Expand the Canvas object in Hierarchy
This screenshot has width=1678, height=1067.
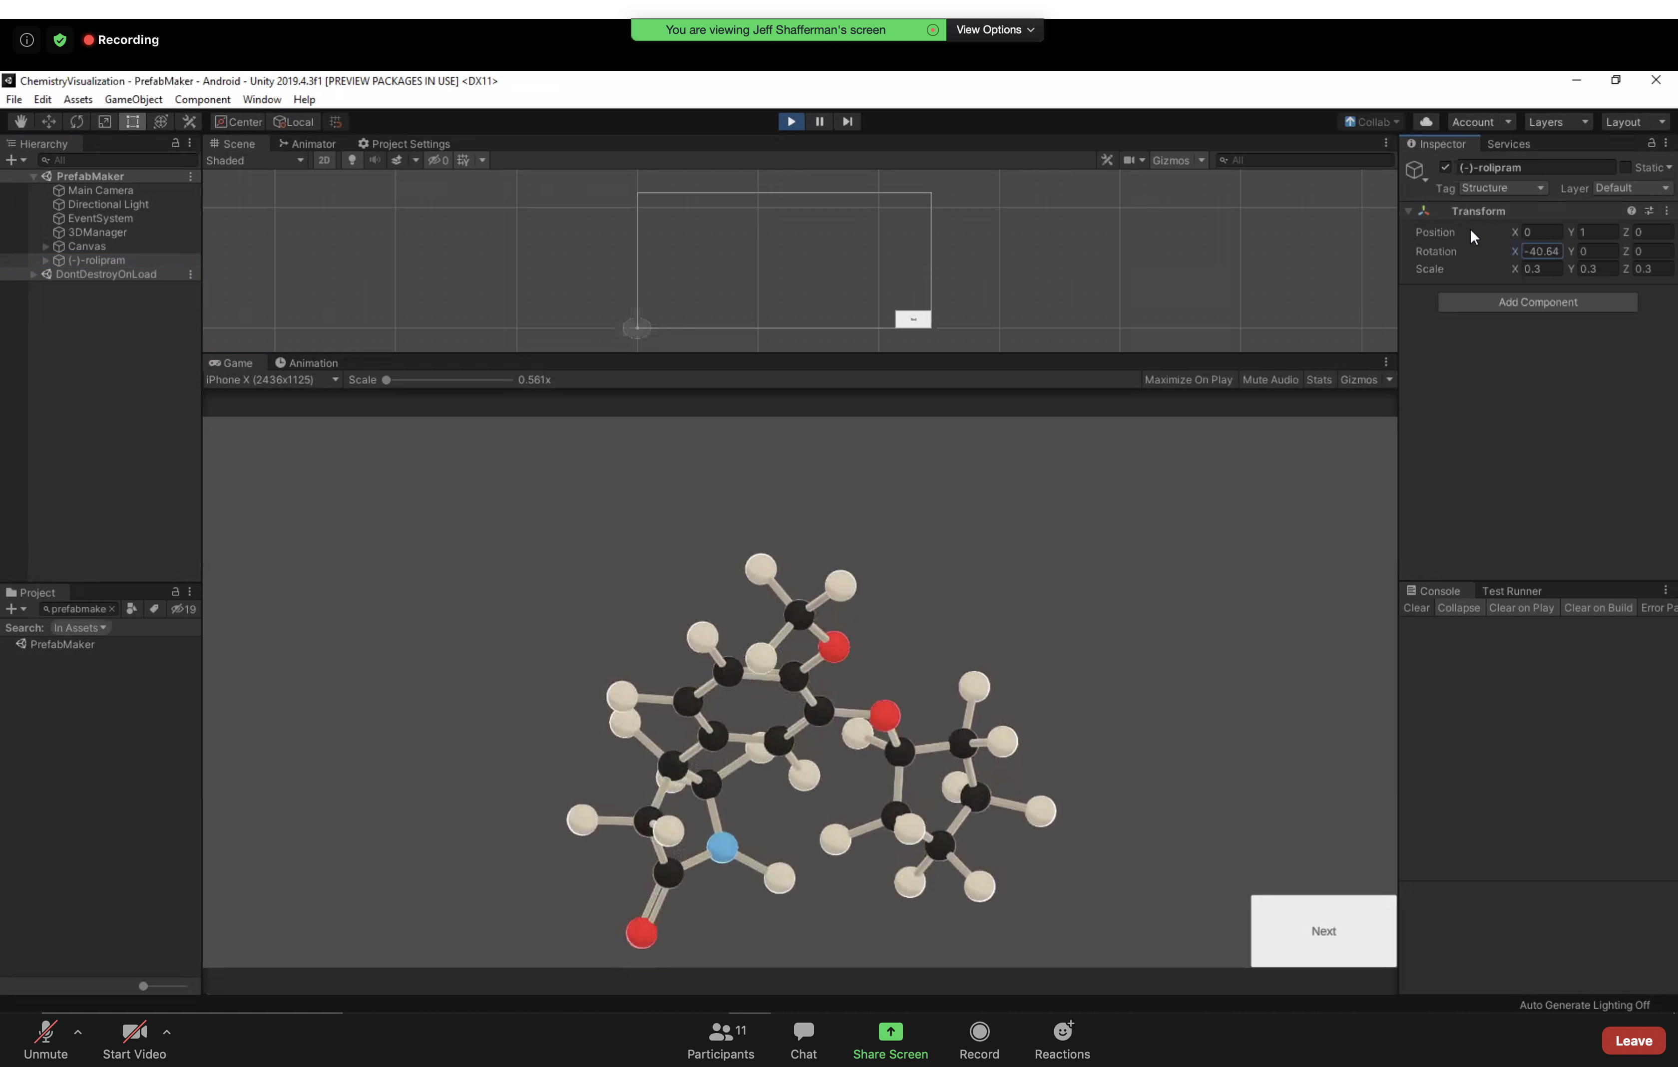pos(46,247)
